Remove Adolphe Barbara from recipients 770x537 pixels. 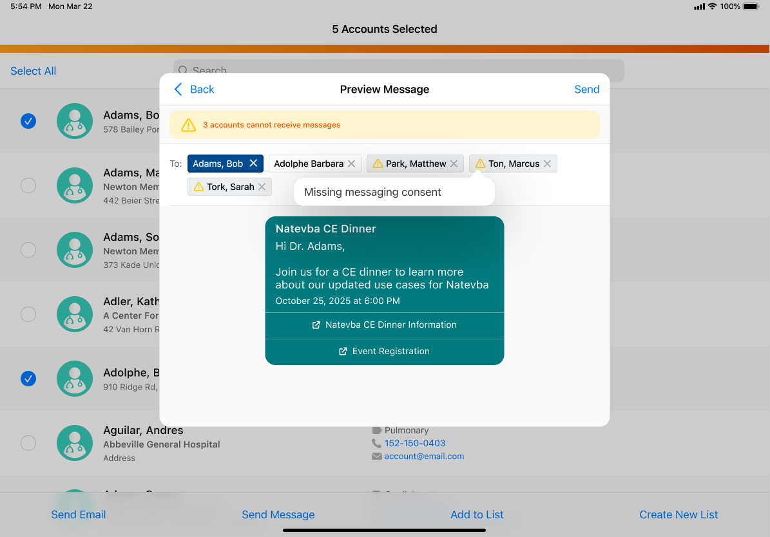(351, 164)
